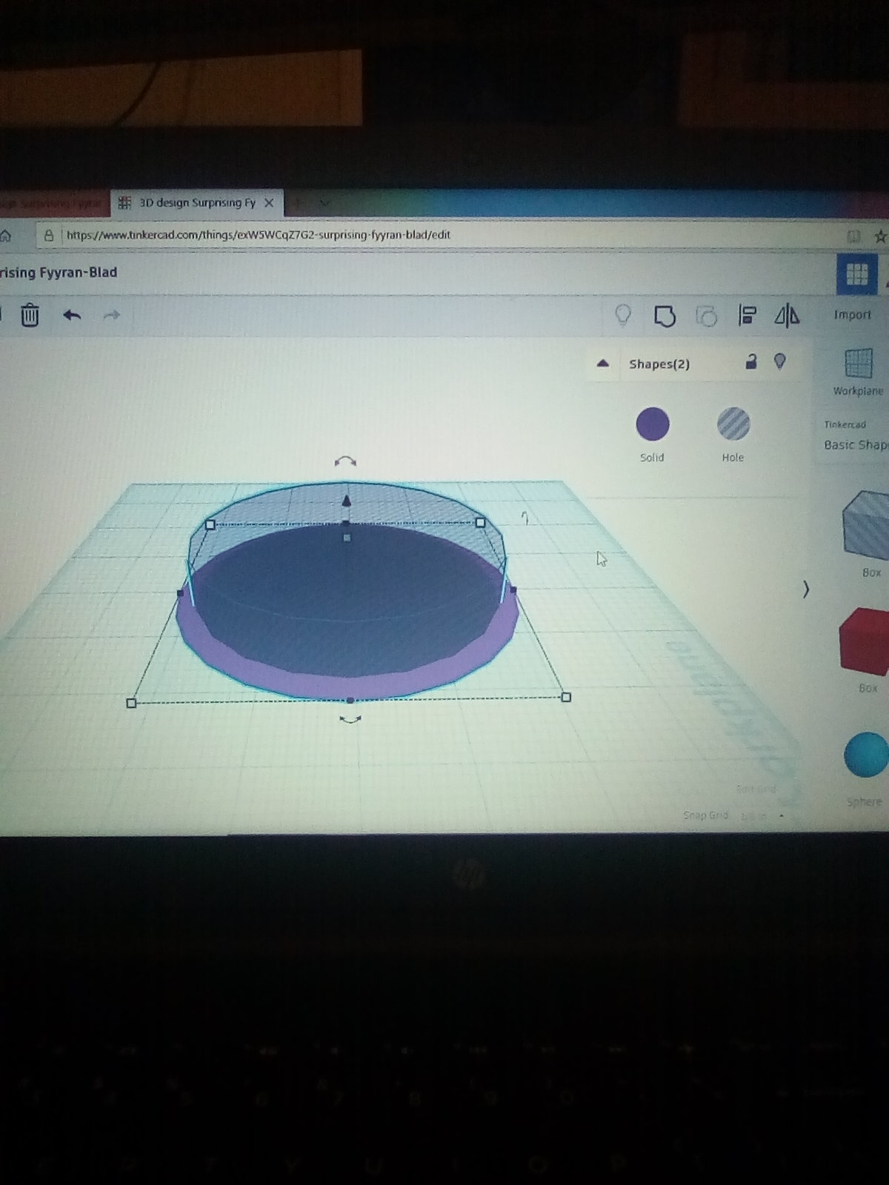Click the side rotation handle by cylinder
889x1185 pixels.
coord(525,518)
